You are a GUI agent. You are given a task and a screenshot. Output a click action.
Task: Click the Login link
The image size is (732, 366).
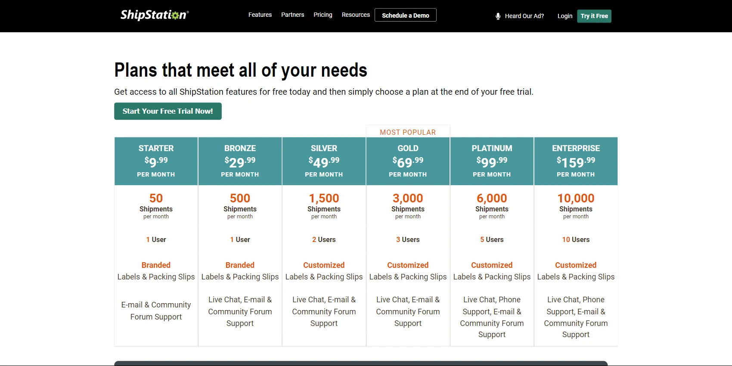[565, 16]
